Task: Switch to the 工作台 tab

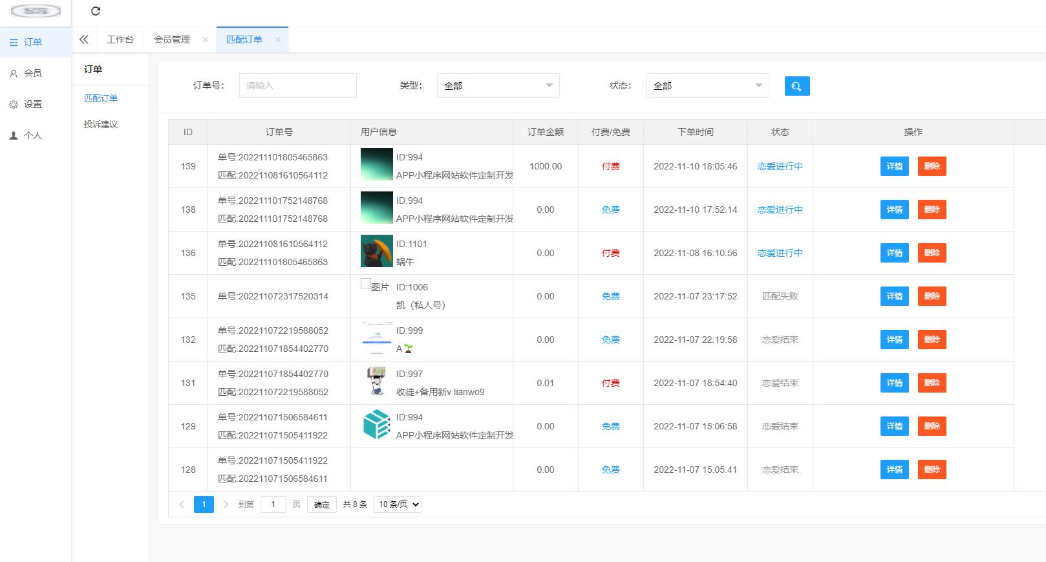Action: [120, 39]
